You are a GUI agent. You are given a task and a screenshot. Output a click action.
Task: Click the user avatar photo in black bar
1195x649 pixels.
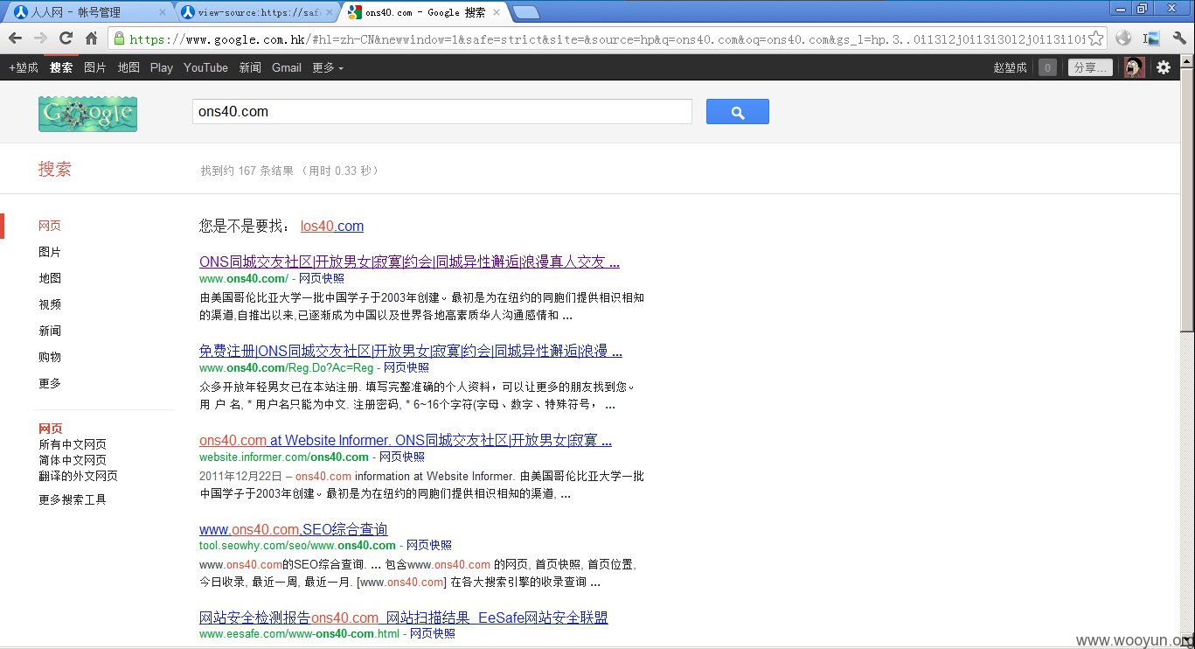click(x=1134, y=67)
